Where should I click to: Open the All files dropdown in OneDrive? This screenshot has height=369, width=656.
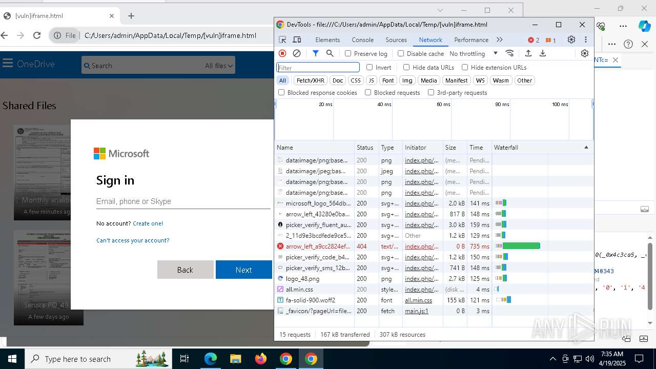(219, 66)
